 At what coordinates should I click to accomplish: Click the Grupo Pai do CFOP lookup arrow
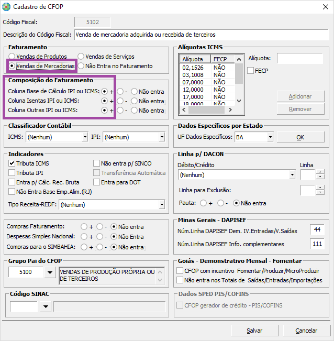[50, 272]
